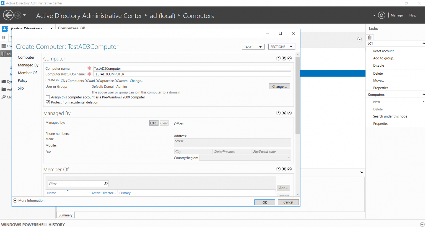
Task: Click the dialog vertical scrollbar
Action: tap(298, 96)
